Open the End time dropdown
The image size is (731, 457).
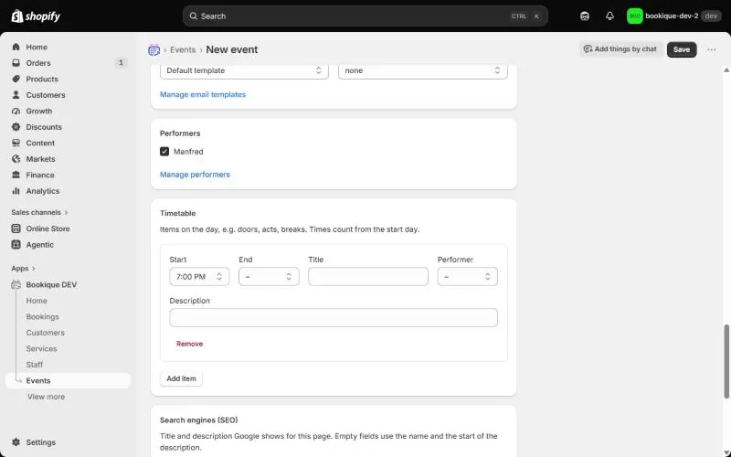tap(269, 277)
